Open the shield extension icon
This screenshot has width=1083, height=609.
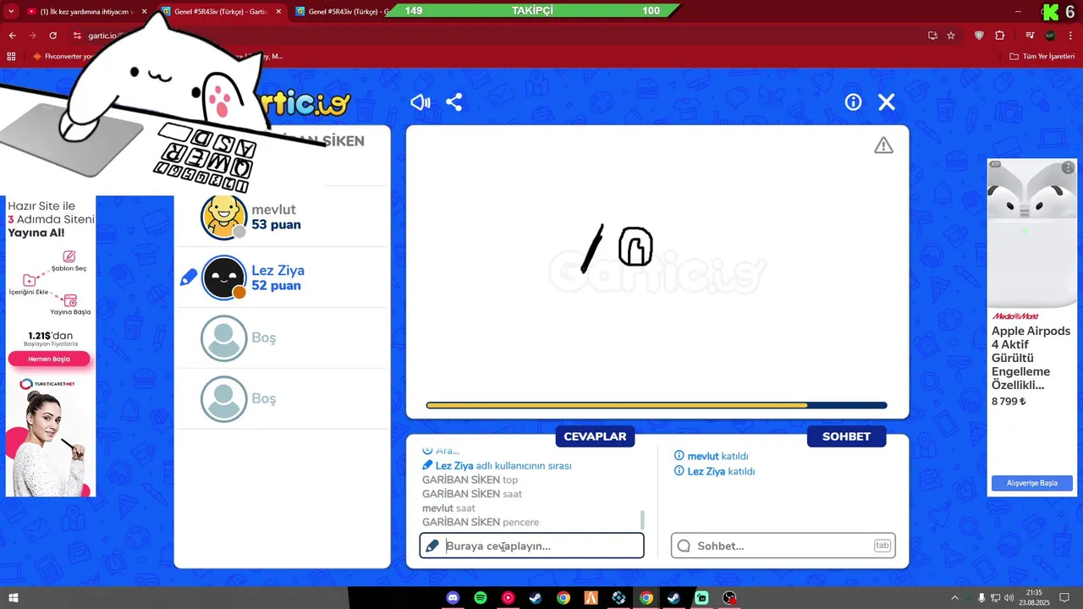pyautogui.click(x=980, y=36)
